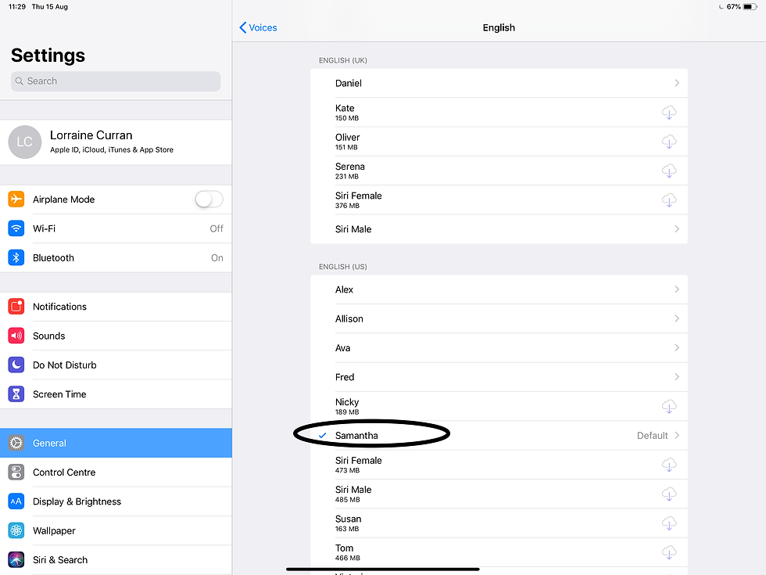Select the Serena 231 MB voice row
Screen dimensions: 766x575
[x=499, y=171]
